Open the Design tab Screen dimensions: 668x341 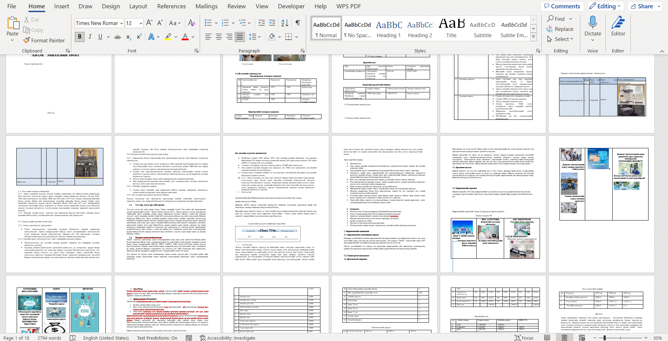click(x=111, y=6)
